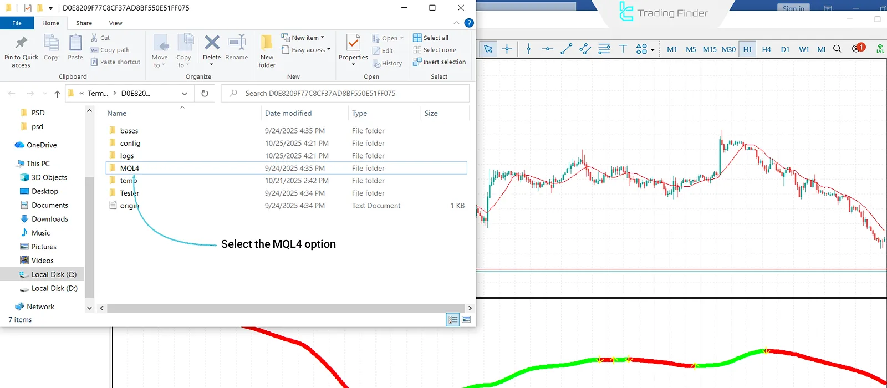Choose the trendline drawing tool
Screen dimensions: 887x388
(x=566, y=49)
